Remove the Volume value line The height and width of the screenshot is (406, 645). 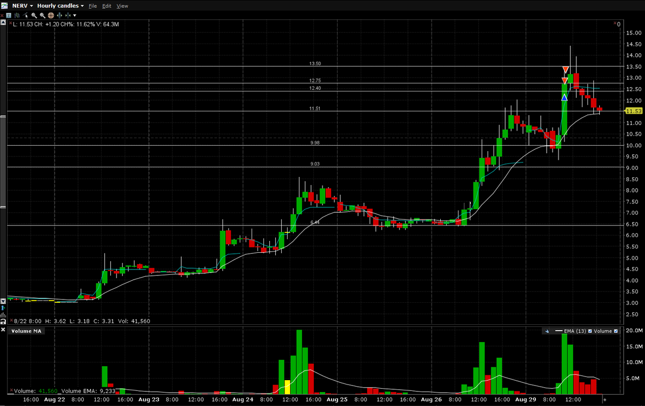(11, 390)
